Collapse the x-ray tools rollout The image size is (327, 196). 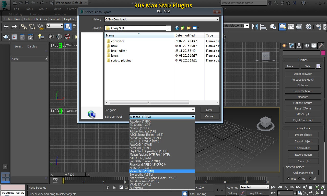[303, 128]
